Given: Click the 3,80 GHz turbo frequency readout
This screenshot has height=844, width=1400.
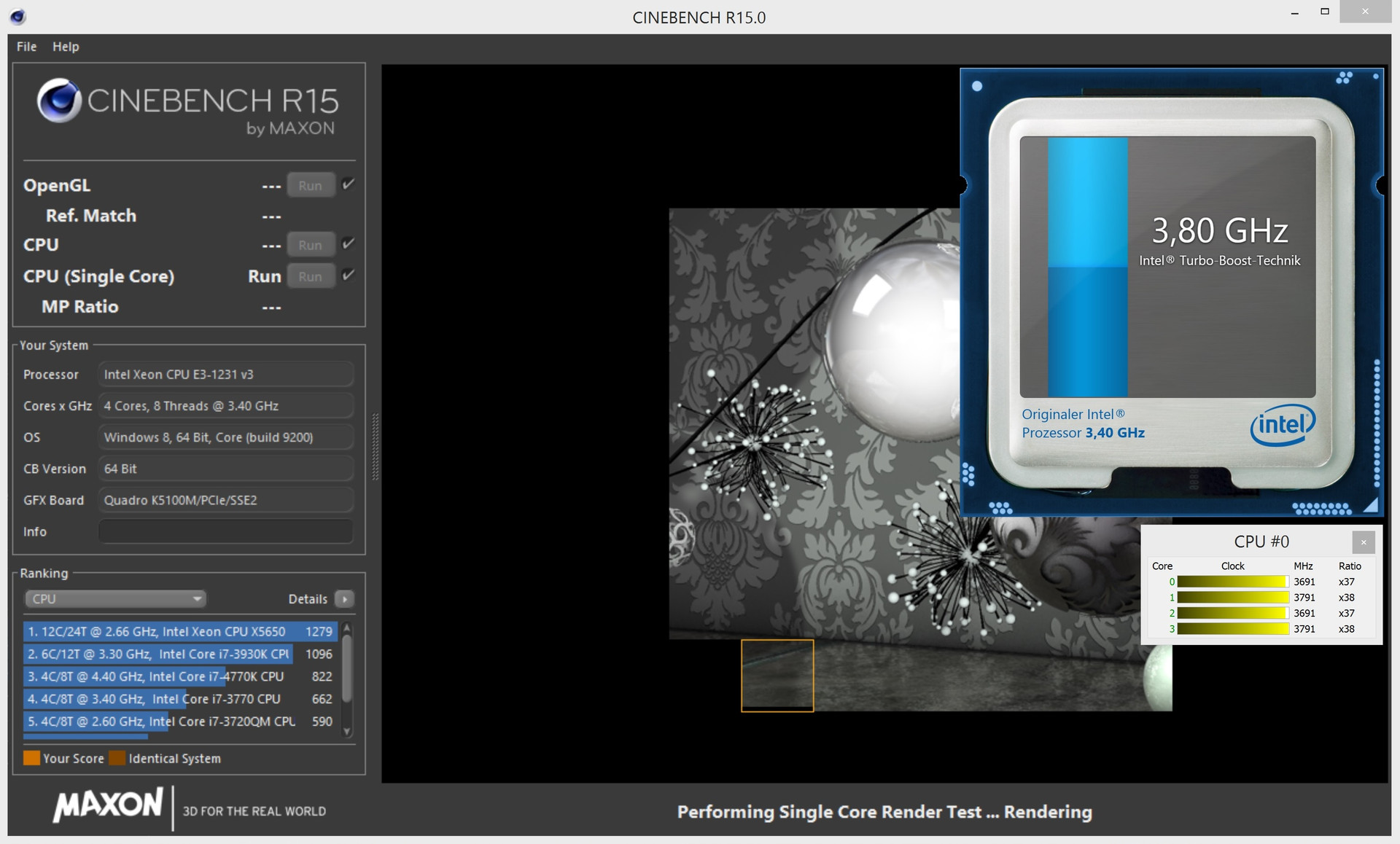Looking at the screenshot, I should [x=1220, y=230].
